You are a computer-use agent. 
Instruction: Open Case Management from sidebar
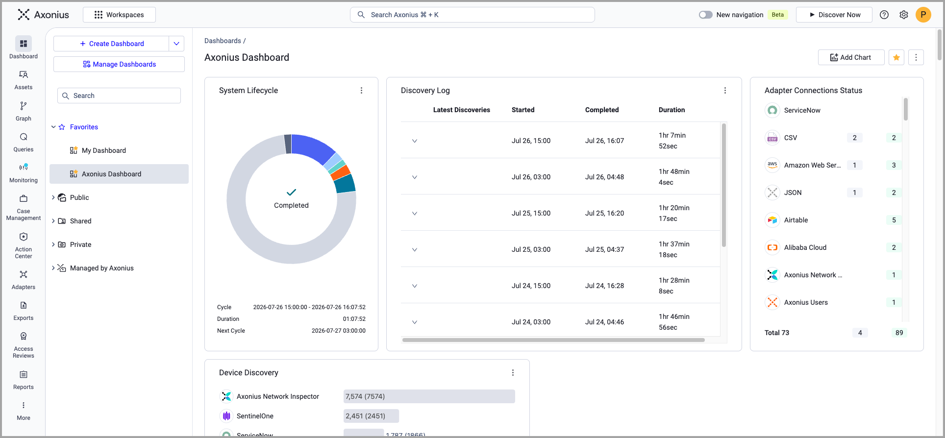coord(23,207)
